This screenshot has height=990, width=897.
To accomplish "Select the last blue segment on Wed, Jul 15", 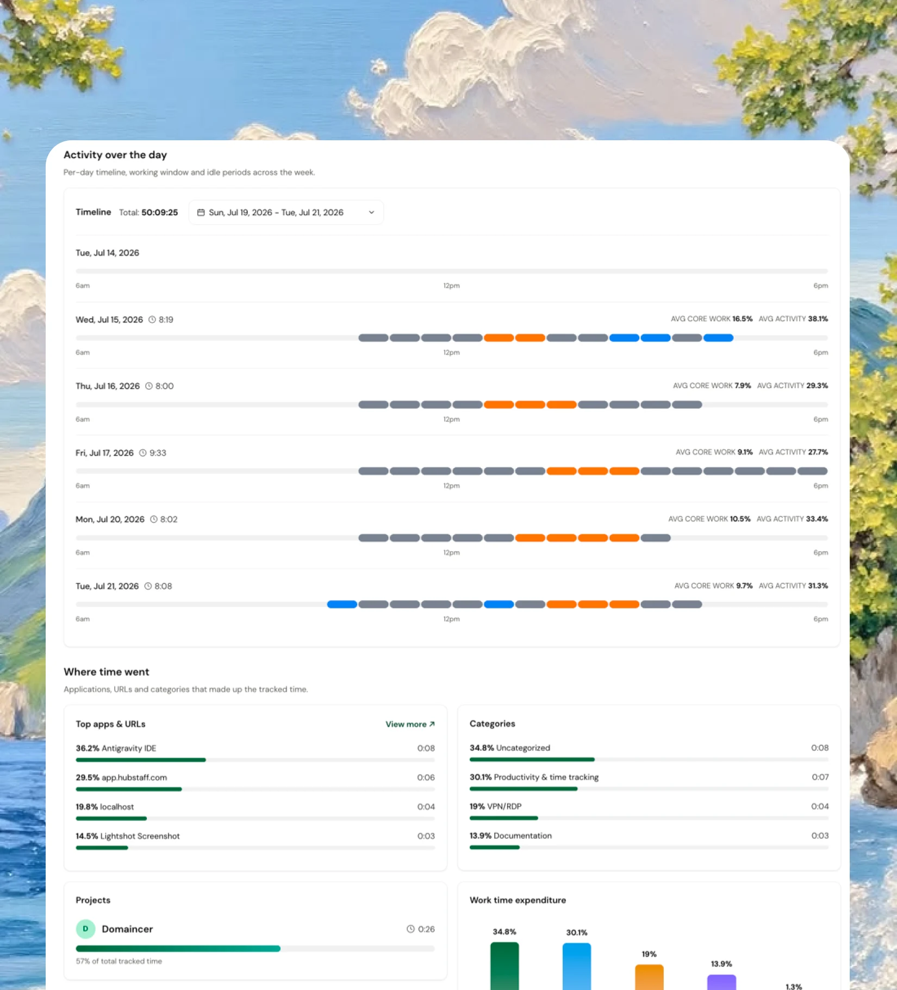I will pyautogui.click(x=719, y=338).
